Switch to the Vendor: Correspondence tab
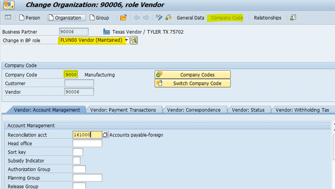This screenshot has height=189, width=335. 194,110
